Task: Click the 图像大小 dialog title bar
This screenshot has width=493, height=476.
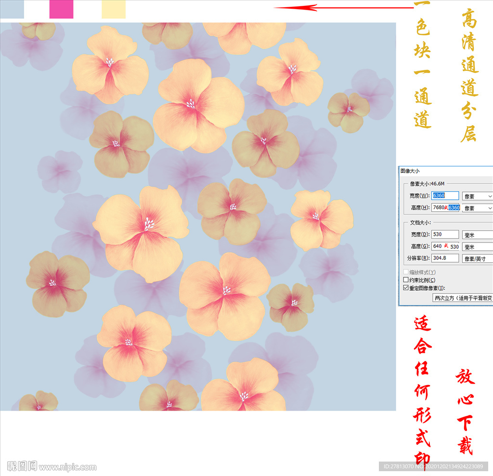Action: pyautogui.click(x=445, y=171)
